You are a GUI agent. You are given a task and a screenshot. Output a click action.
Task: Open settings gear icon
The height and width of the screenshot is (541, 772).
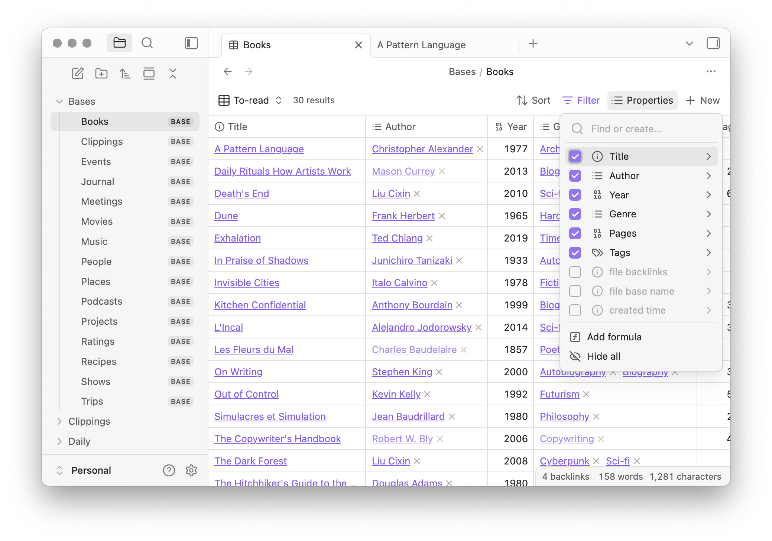pos(191,470)
